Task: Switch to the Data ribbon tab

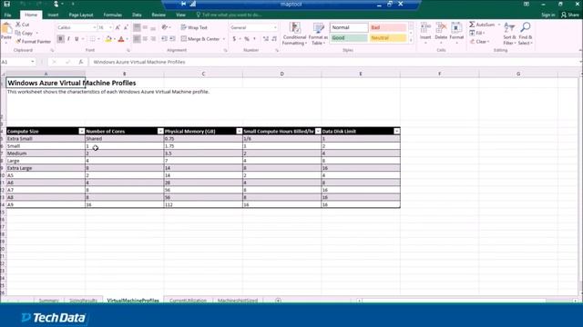Action: click(137, 15)
